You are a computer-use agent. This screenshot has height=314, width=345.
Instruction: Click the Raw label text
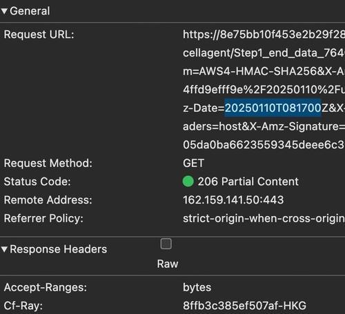click(168, 264)
